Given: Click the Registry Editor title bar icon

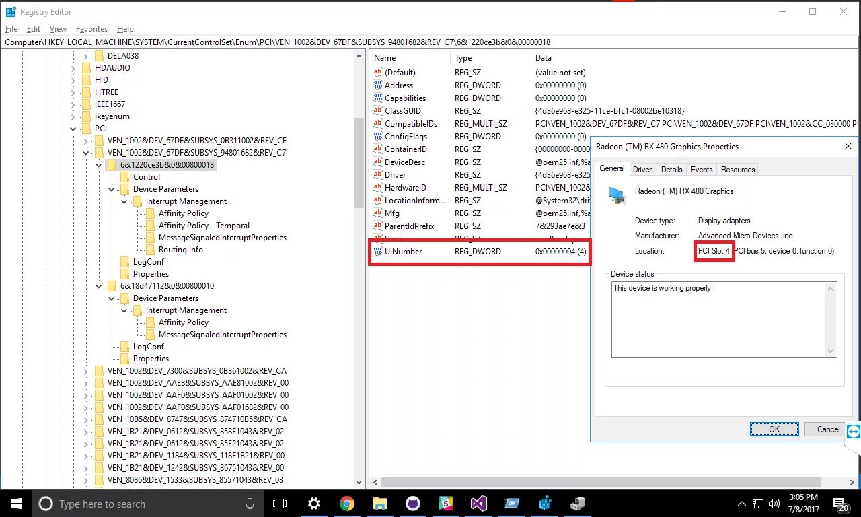Looking at the screenshot, I should click(x=11, y=11).
